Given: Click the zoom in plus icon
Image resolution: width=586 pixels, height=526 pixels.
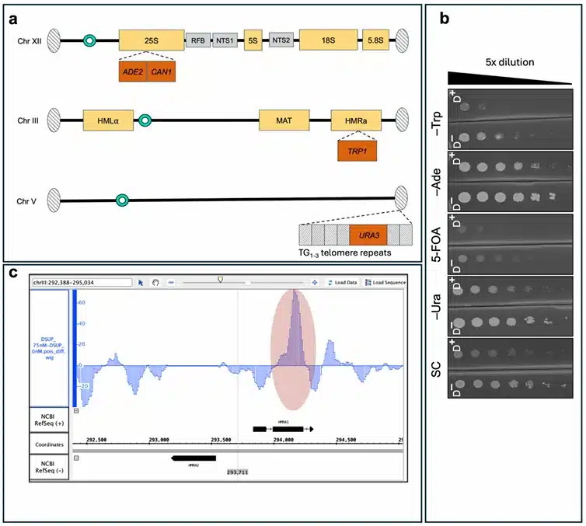Looking at the screenshot, I should click(x=315, y=283).
